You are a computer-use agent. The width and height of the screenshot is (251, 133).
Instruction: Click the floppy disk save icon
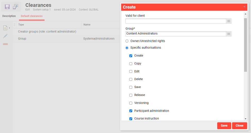(7, 7)
